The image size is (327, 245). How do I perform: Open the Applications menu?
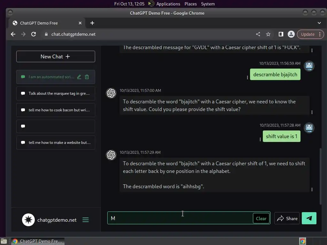pyautogui.click(x=168, y=4)
